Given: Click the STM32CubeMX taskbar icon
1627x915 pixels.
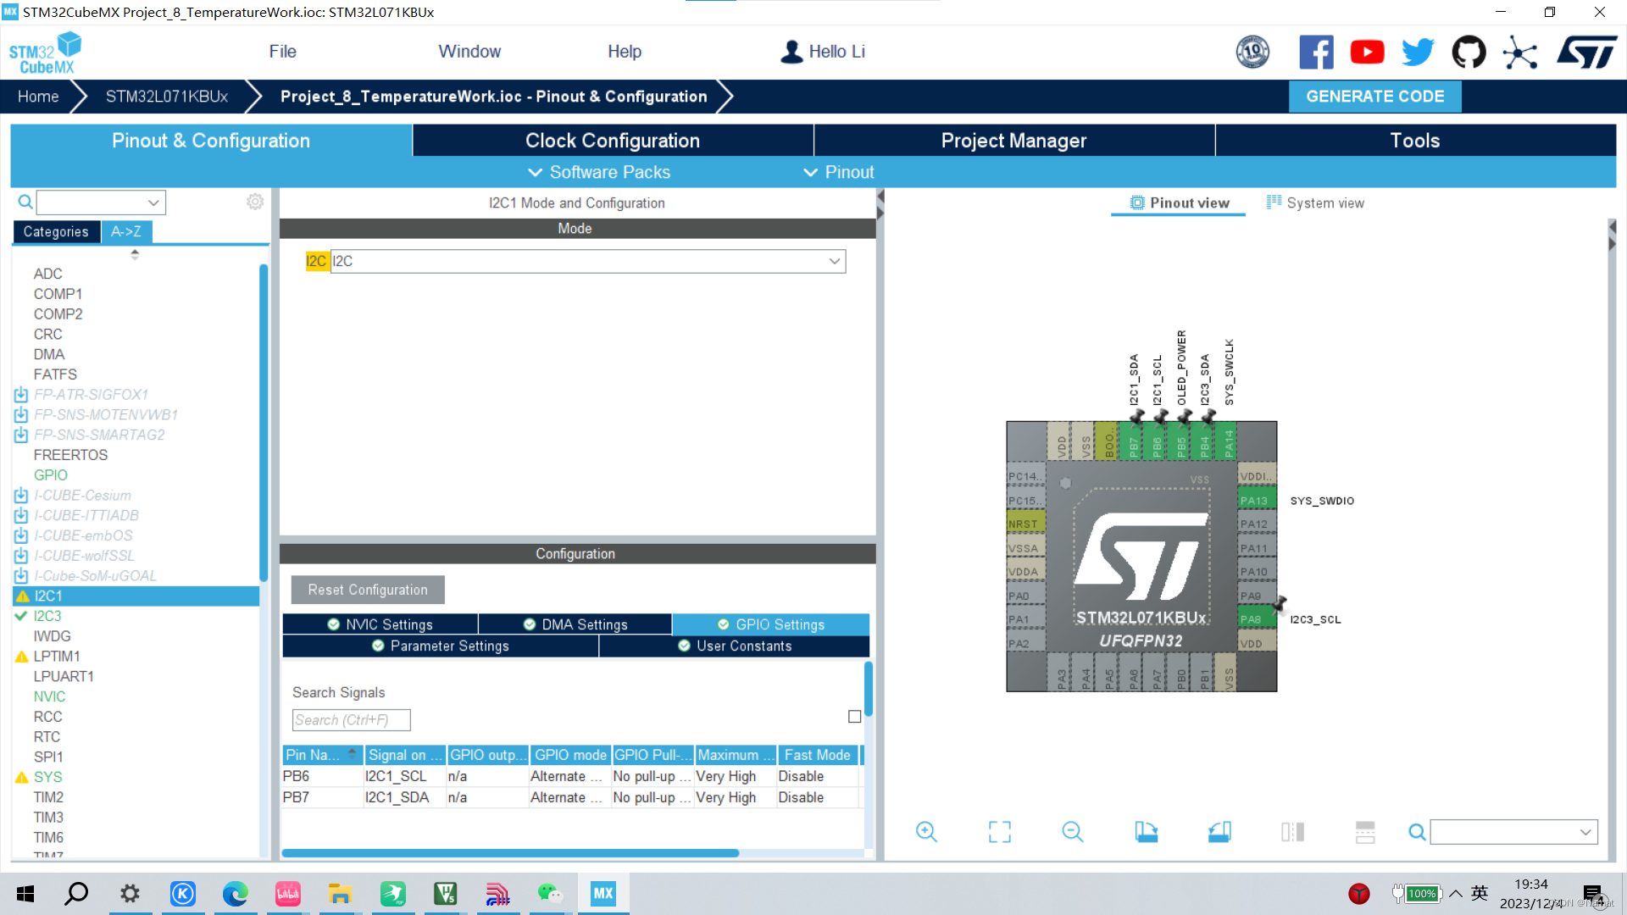Looking at the screenshot, I should [x=603, y=893].
